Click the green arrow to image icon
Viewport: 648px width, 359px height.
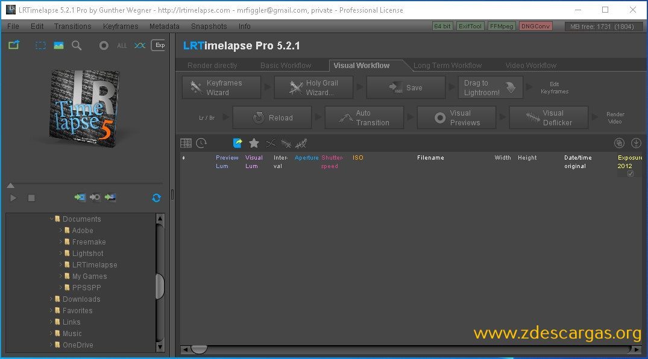point(110,198)
